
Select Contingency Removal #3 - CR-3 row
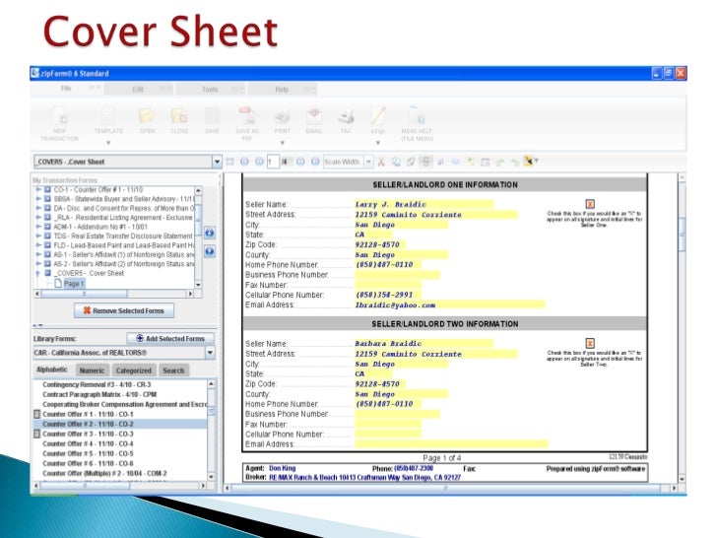coord(120,384)
